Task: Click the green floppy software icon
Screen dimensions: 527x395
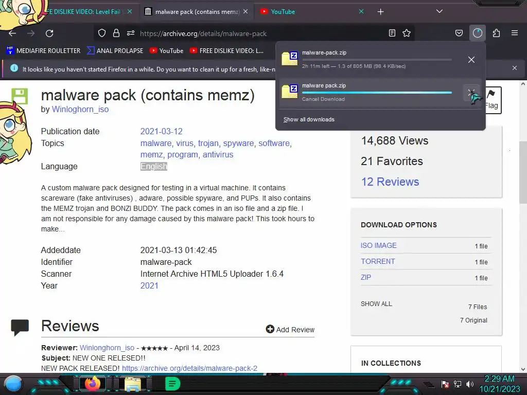Action: [x=20, y=96]
